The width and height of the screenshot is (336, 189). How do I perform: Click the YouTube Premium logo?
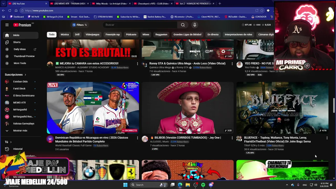point(22,25)
